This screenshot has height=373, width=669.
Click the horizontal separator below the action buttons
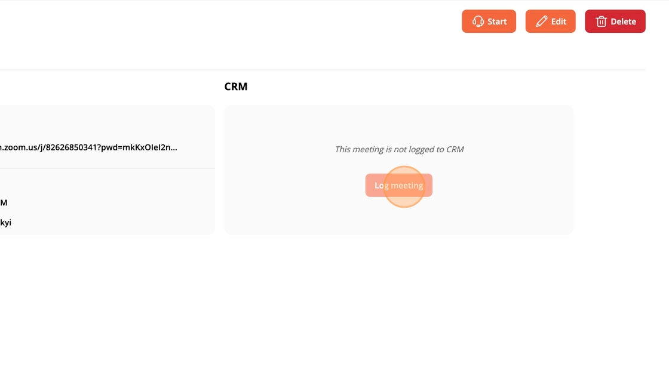point(323,70)
